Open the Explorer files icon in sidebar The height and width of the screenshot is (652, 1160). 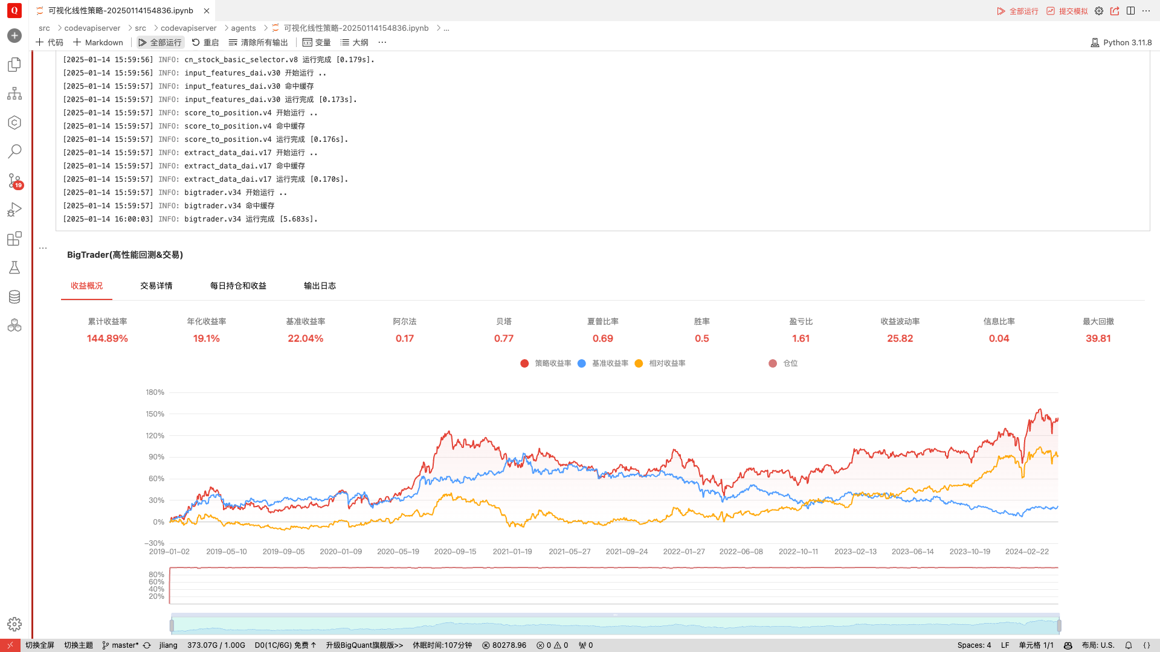14,65
